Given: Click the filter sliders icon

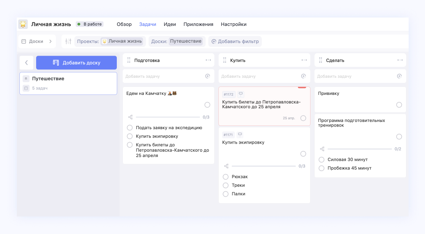Looking at the screenshot, I should coord(68,42).
